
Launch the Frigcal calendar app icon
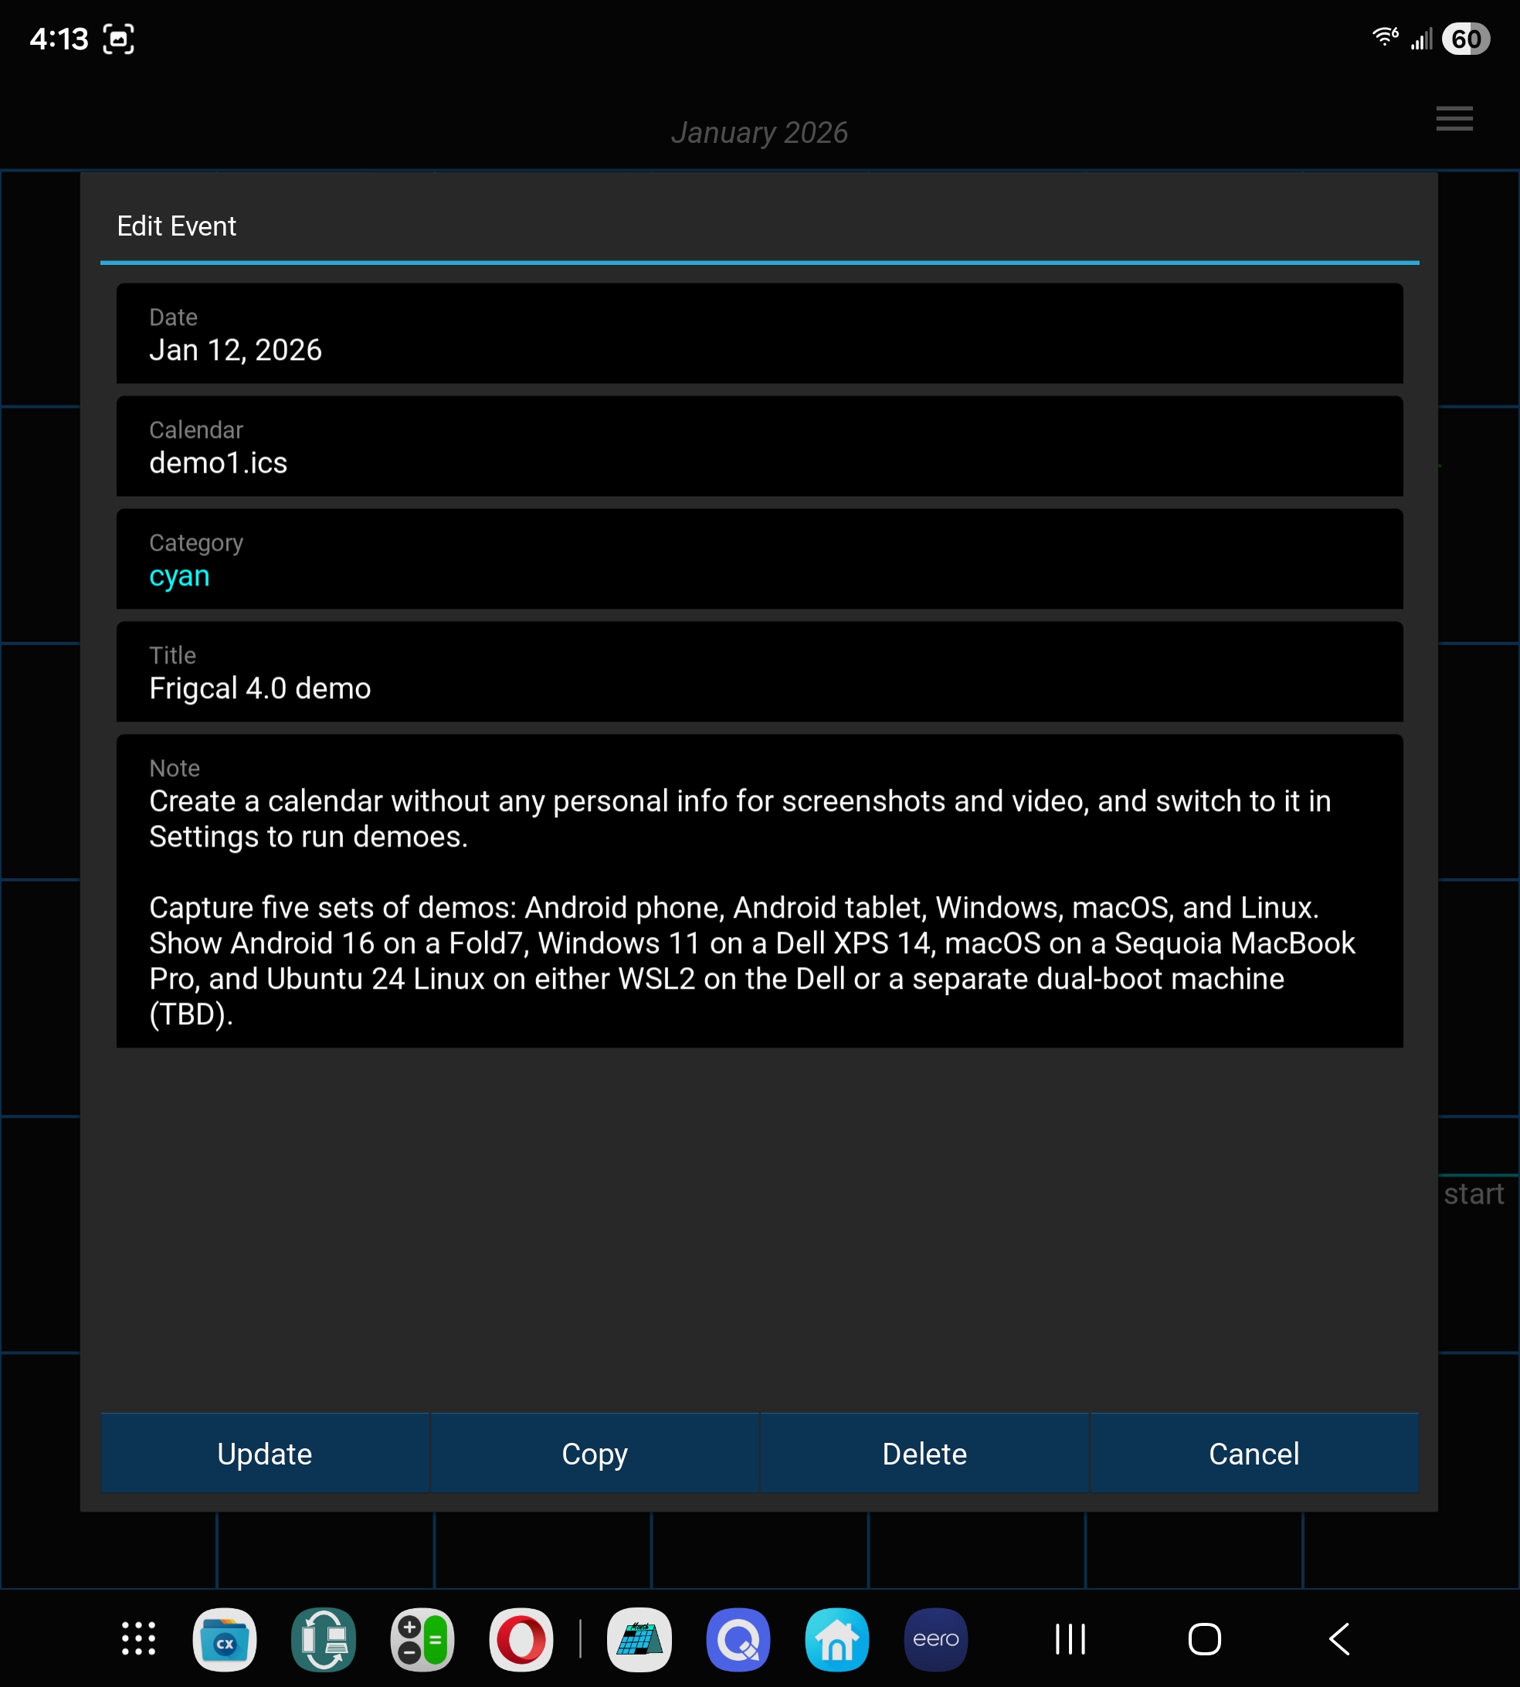point(639,1638)
